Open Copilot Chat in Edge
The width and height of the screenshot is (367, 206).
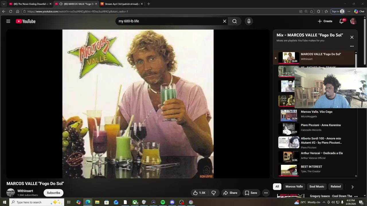(359, 11)
